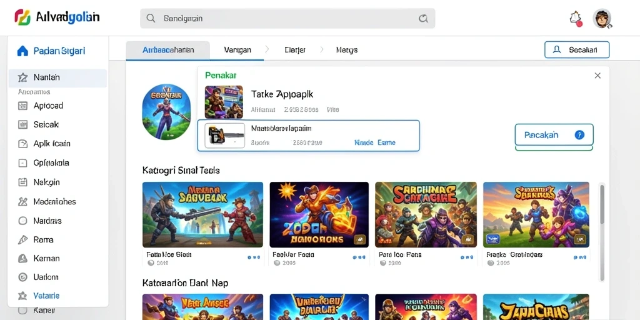
Task: Click the info icon on the Pacakan button
Action: (579, 135)
